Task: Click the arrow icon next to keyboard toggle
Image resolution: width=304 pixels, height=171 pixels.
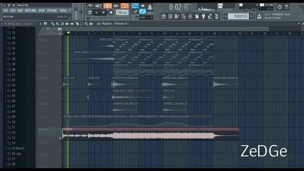Action: click(x=142, y=6)
